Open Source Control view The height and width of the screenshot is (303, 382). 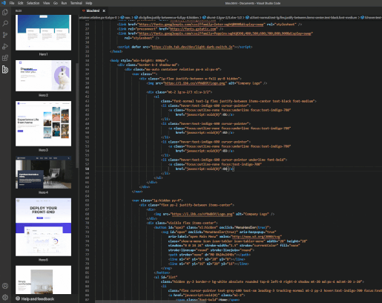(5, 35)
